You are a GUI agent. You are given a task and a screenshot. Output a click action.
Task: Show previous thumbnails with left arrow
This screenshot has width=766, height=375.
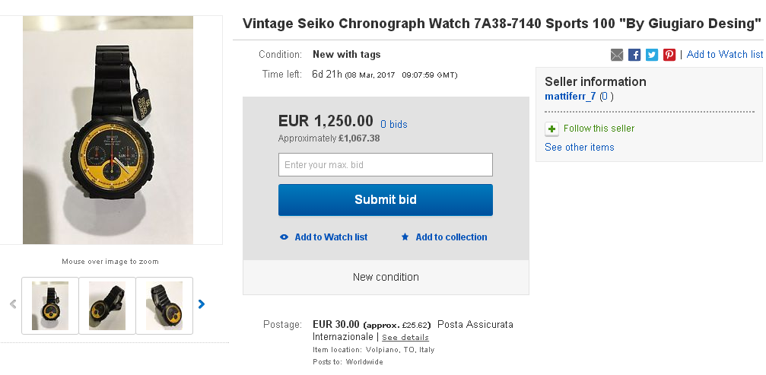[x=13, y=304]
